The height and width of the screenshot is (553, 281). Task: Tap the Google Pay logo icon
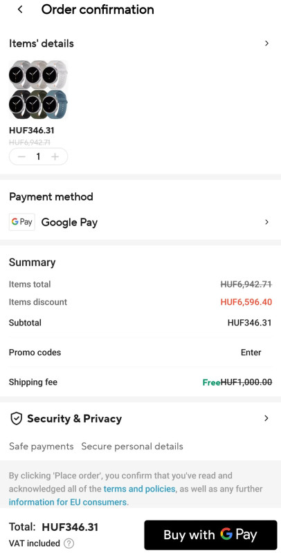pos(22,222)
